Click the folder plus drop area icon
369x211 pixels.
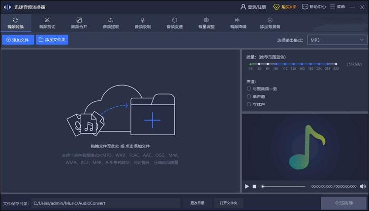pos(153,115)
